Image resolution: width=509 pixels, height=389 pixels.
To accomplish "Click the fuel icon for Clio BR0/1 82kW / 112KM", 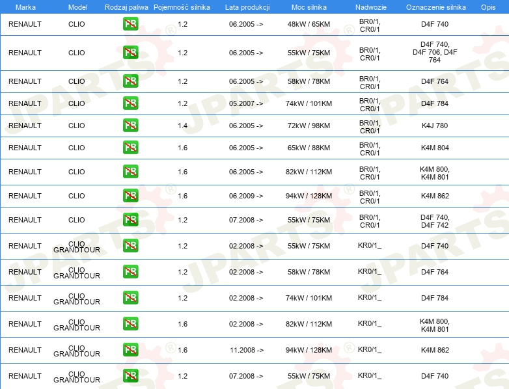I will coord(130,172).
